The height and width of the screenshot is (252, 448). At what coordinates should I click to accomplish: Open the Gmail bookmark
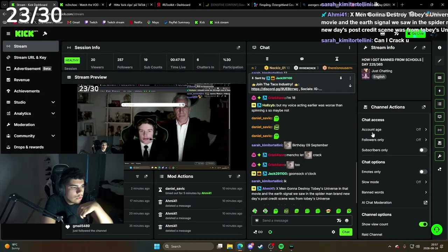click(x=73, y=22)
